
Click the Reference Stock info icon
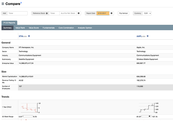click(x=47, y=13)
